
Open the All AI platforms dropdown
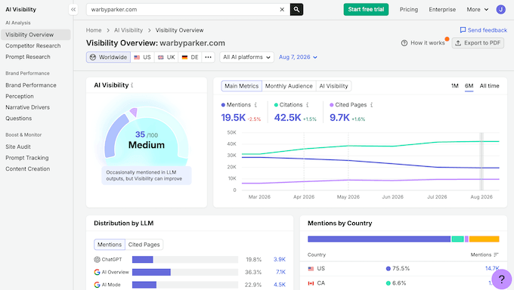[246, 57]
